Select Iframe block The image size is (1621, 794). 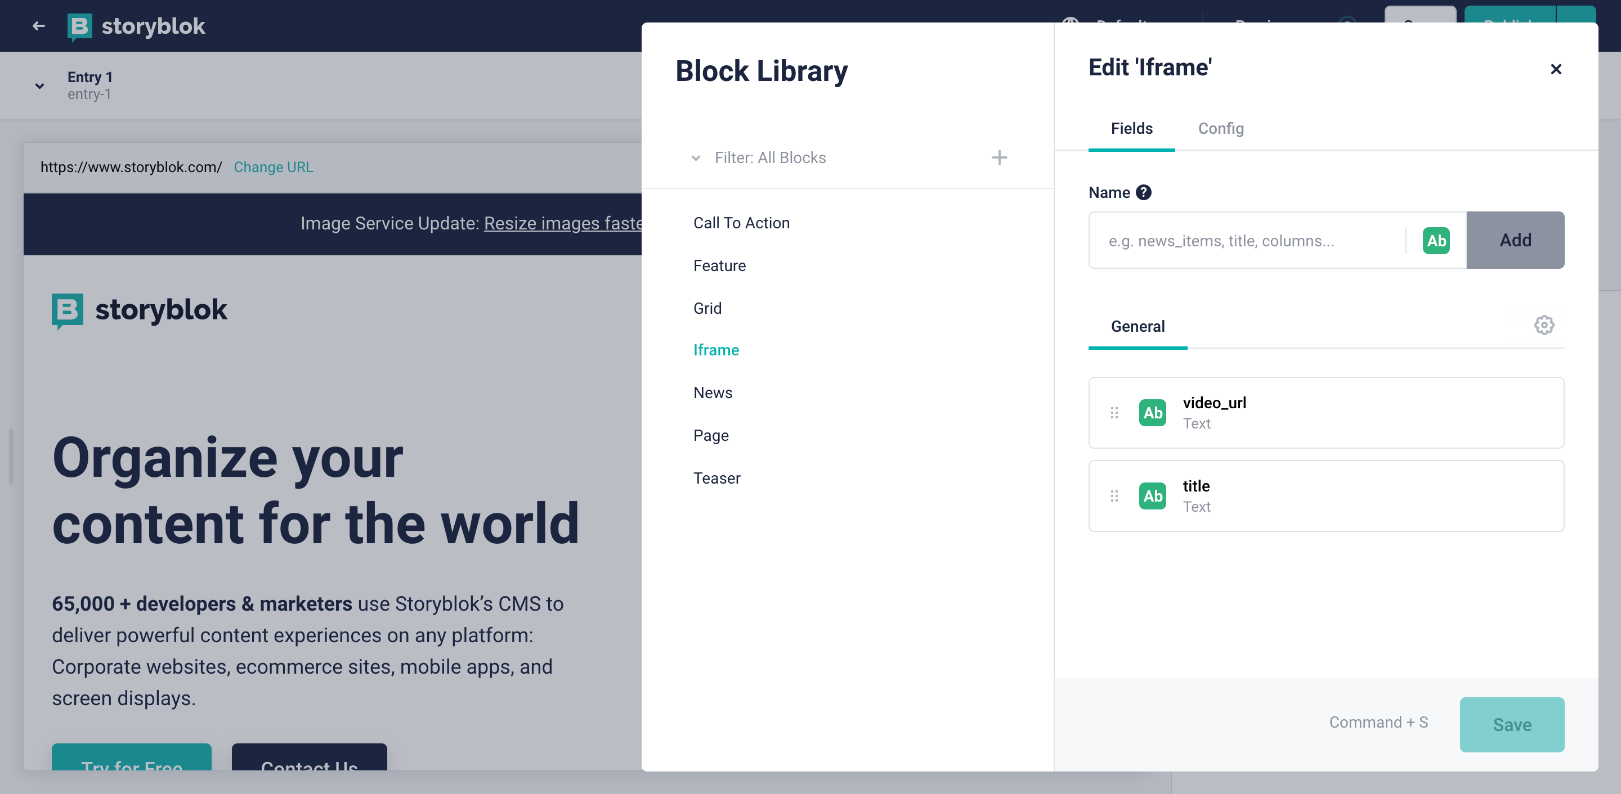716,350
